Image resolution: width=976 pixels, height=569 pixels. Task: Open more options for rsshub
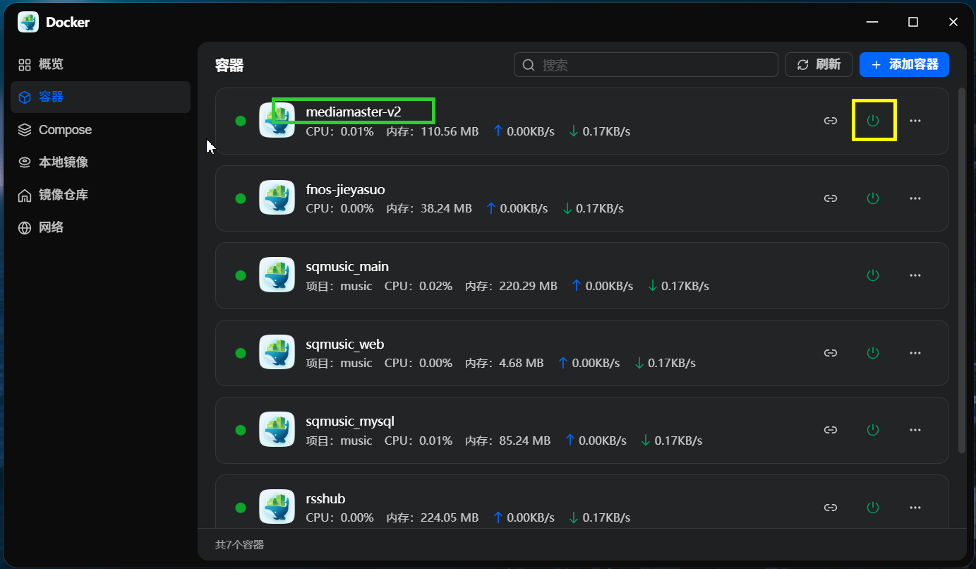(x=915, y=507)
